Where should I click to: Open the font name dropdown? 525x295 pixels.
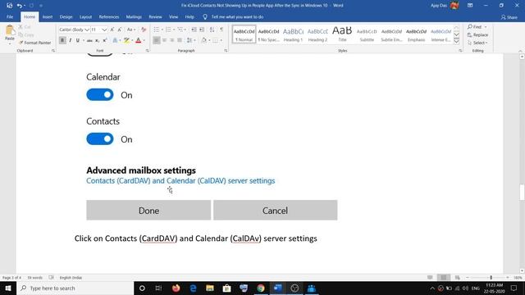click(x=87, y=29)
